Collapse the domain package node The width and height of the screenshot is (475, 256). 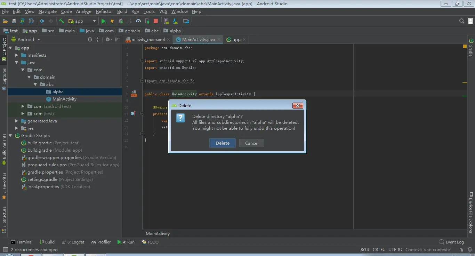click(x=29, y=77)
